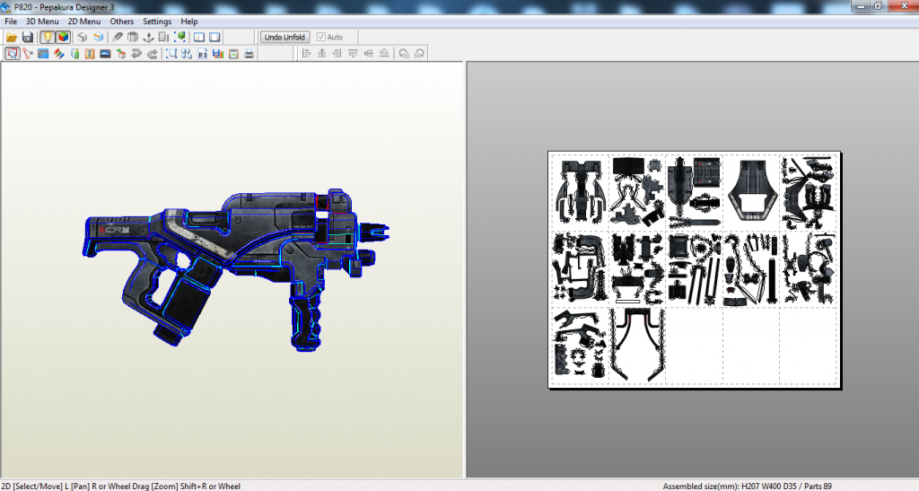919x491 pixels.
Task: Click the Open file folder icon
Action: click(x=11, y=37)
